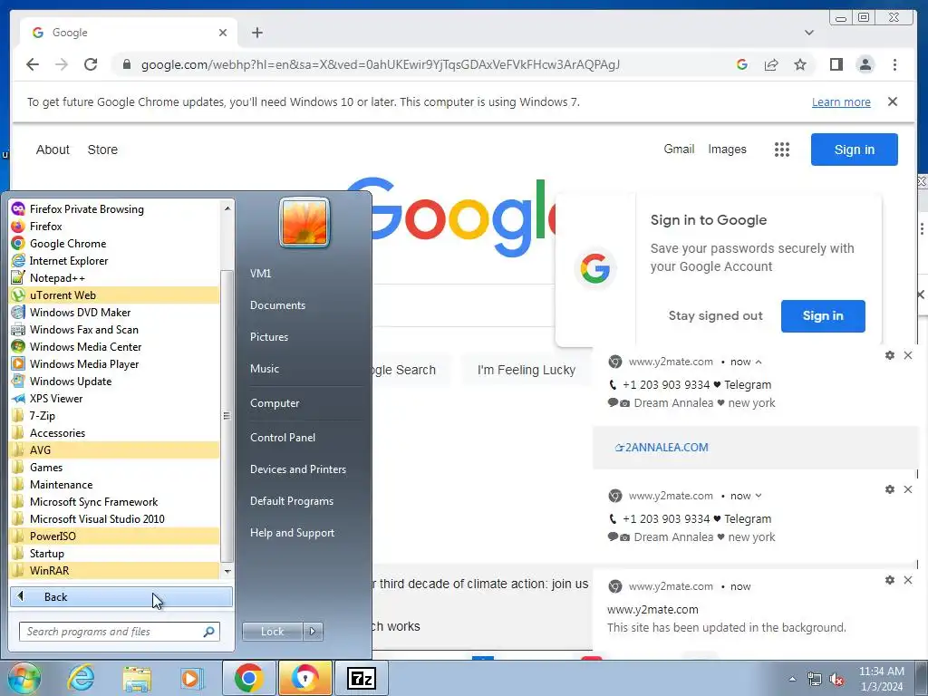Click the user account flower picture
Screen dimensions: 928x696
point(304,223)
